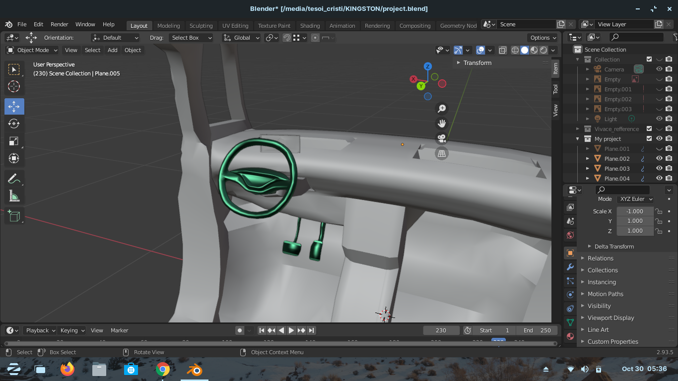The width and height of the screenshot is (678, 381).
Task: Open the Object Mode dropdown
Action: pos(32,50)
